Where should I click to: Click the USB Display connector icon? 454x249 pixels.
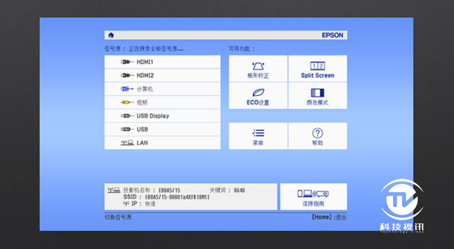[x=127, y=116]
